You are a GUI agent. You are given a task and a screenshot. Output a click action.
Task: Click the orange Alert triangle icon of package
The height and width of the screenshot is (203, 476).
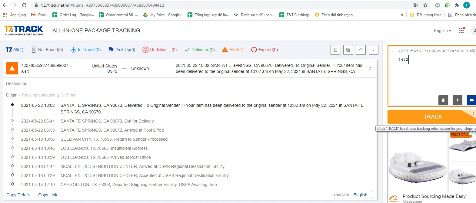tap(12, 68)
